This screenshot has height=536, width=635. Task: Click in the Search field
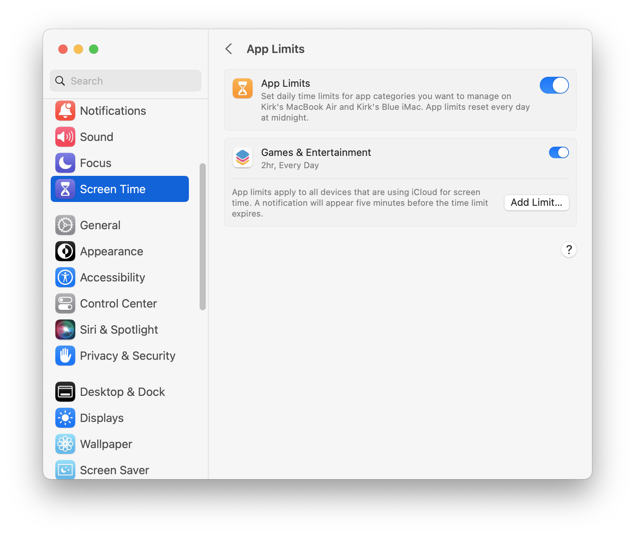[126, 81]
